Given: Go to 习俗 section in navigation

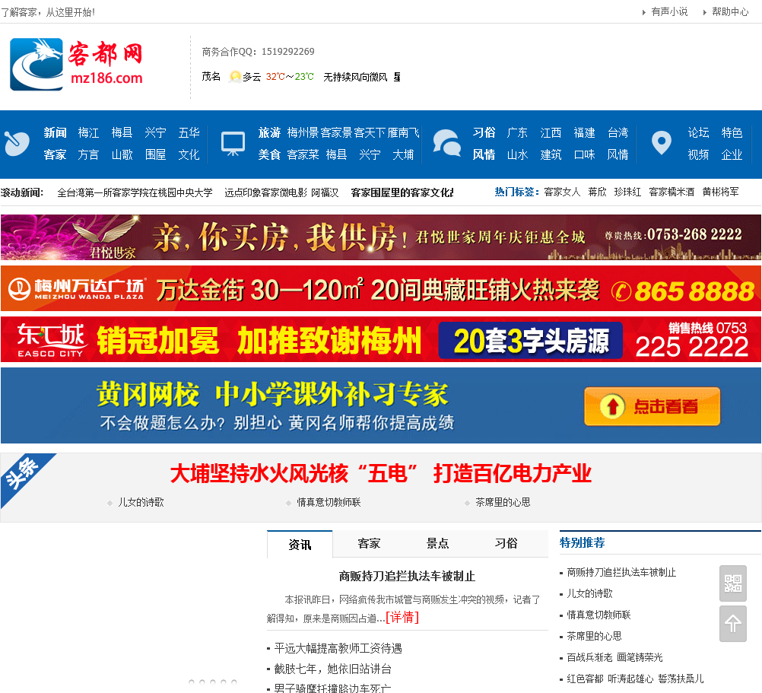Looking at the screenshot, I should [x=484, y=132].
